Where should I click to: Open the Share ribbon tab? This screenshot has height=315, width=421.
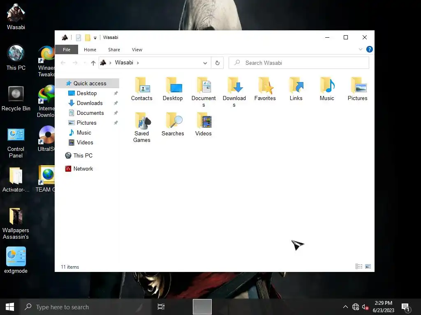point(114,50)
